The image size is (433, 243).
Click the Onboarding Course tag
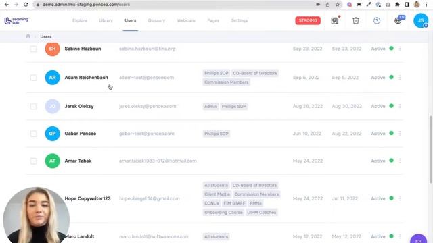223,213
